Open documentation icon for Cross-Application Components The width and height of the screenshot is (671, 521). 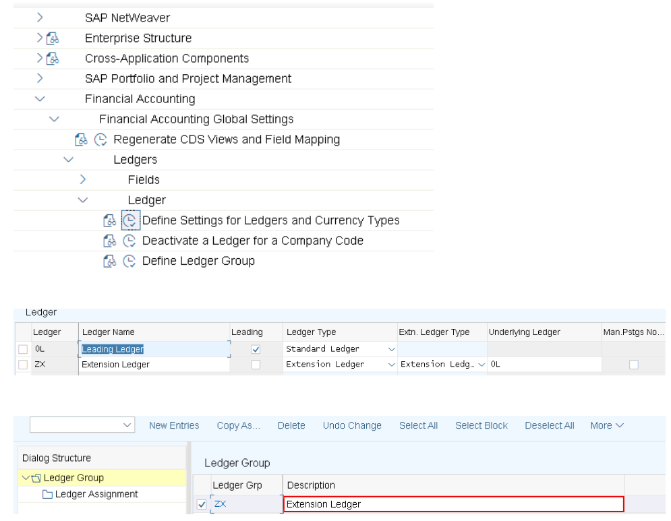tap(53, 59)
